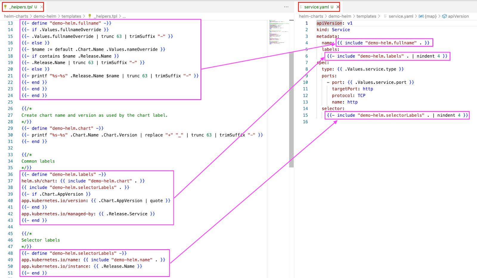Click line number 48 in _helpers.tpl
The height and width of the screenshot is (278, 477).
click(x=10, y=253)
